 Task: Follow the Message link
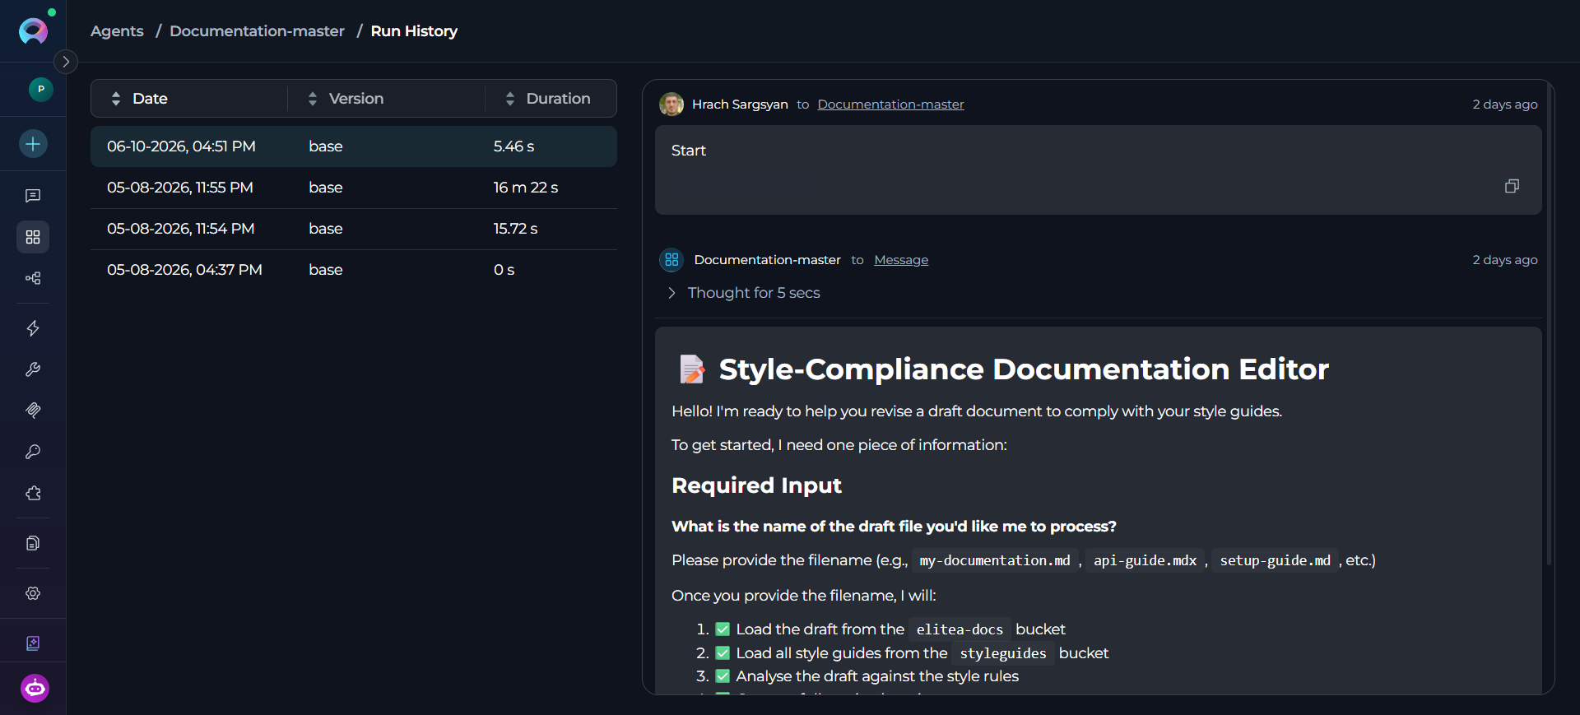point(901,260)
